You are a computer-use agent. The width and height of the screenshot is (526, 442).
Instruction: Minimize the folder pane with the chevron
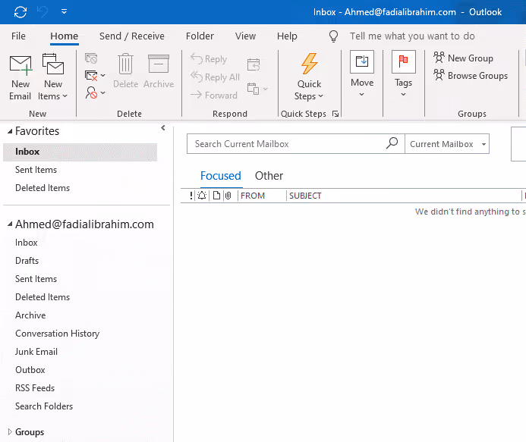pos(163,127)
